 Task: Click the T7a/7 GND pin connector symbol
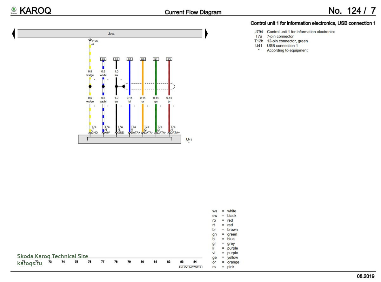click(90, 133)
